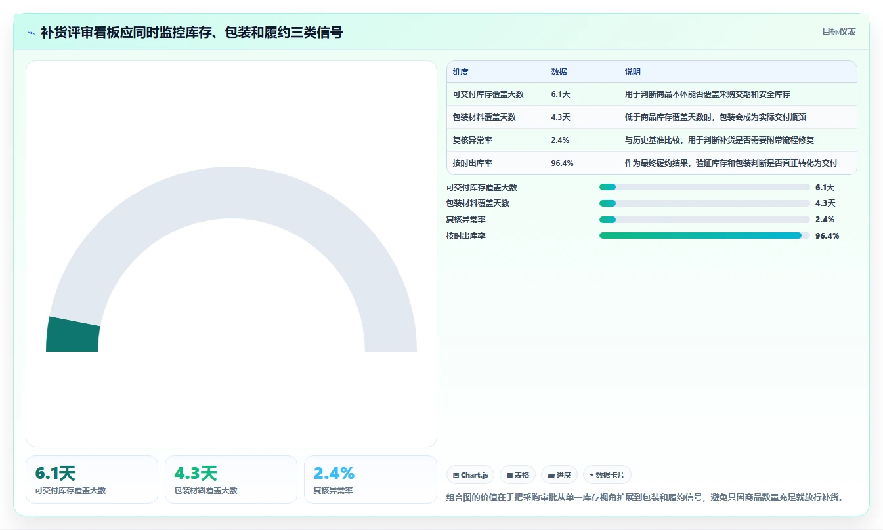Viewport: 883px width, 530px height.
Task: Click description 与历史基准比较，用于判断补货是否需要附带流程修复
Action: [x=719, y=140]
